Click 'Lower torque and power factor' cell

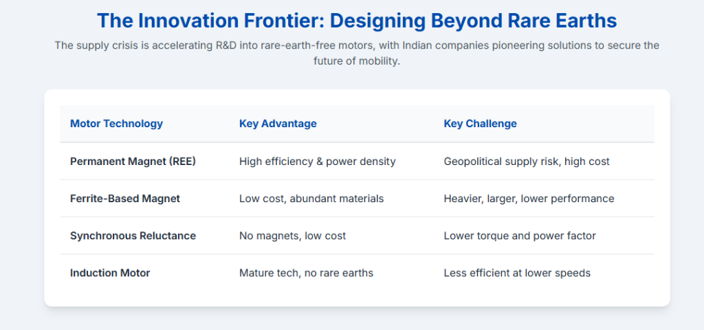[520, 236]
